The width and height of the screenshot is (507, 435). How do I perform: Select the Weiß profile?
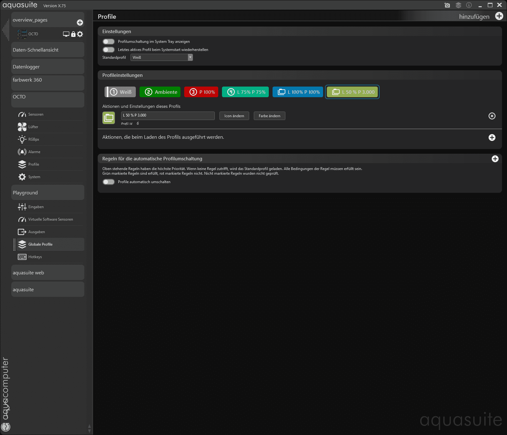[x=120, y=92]
